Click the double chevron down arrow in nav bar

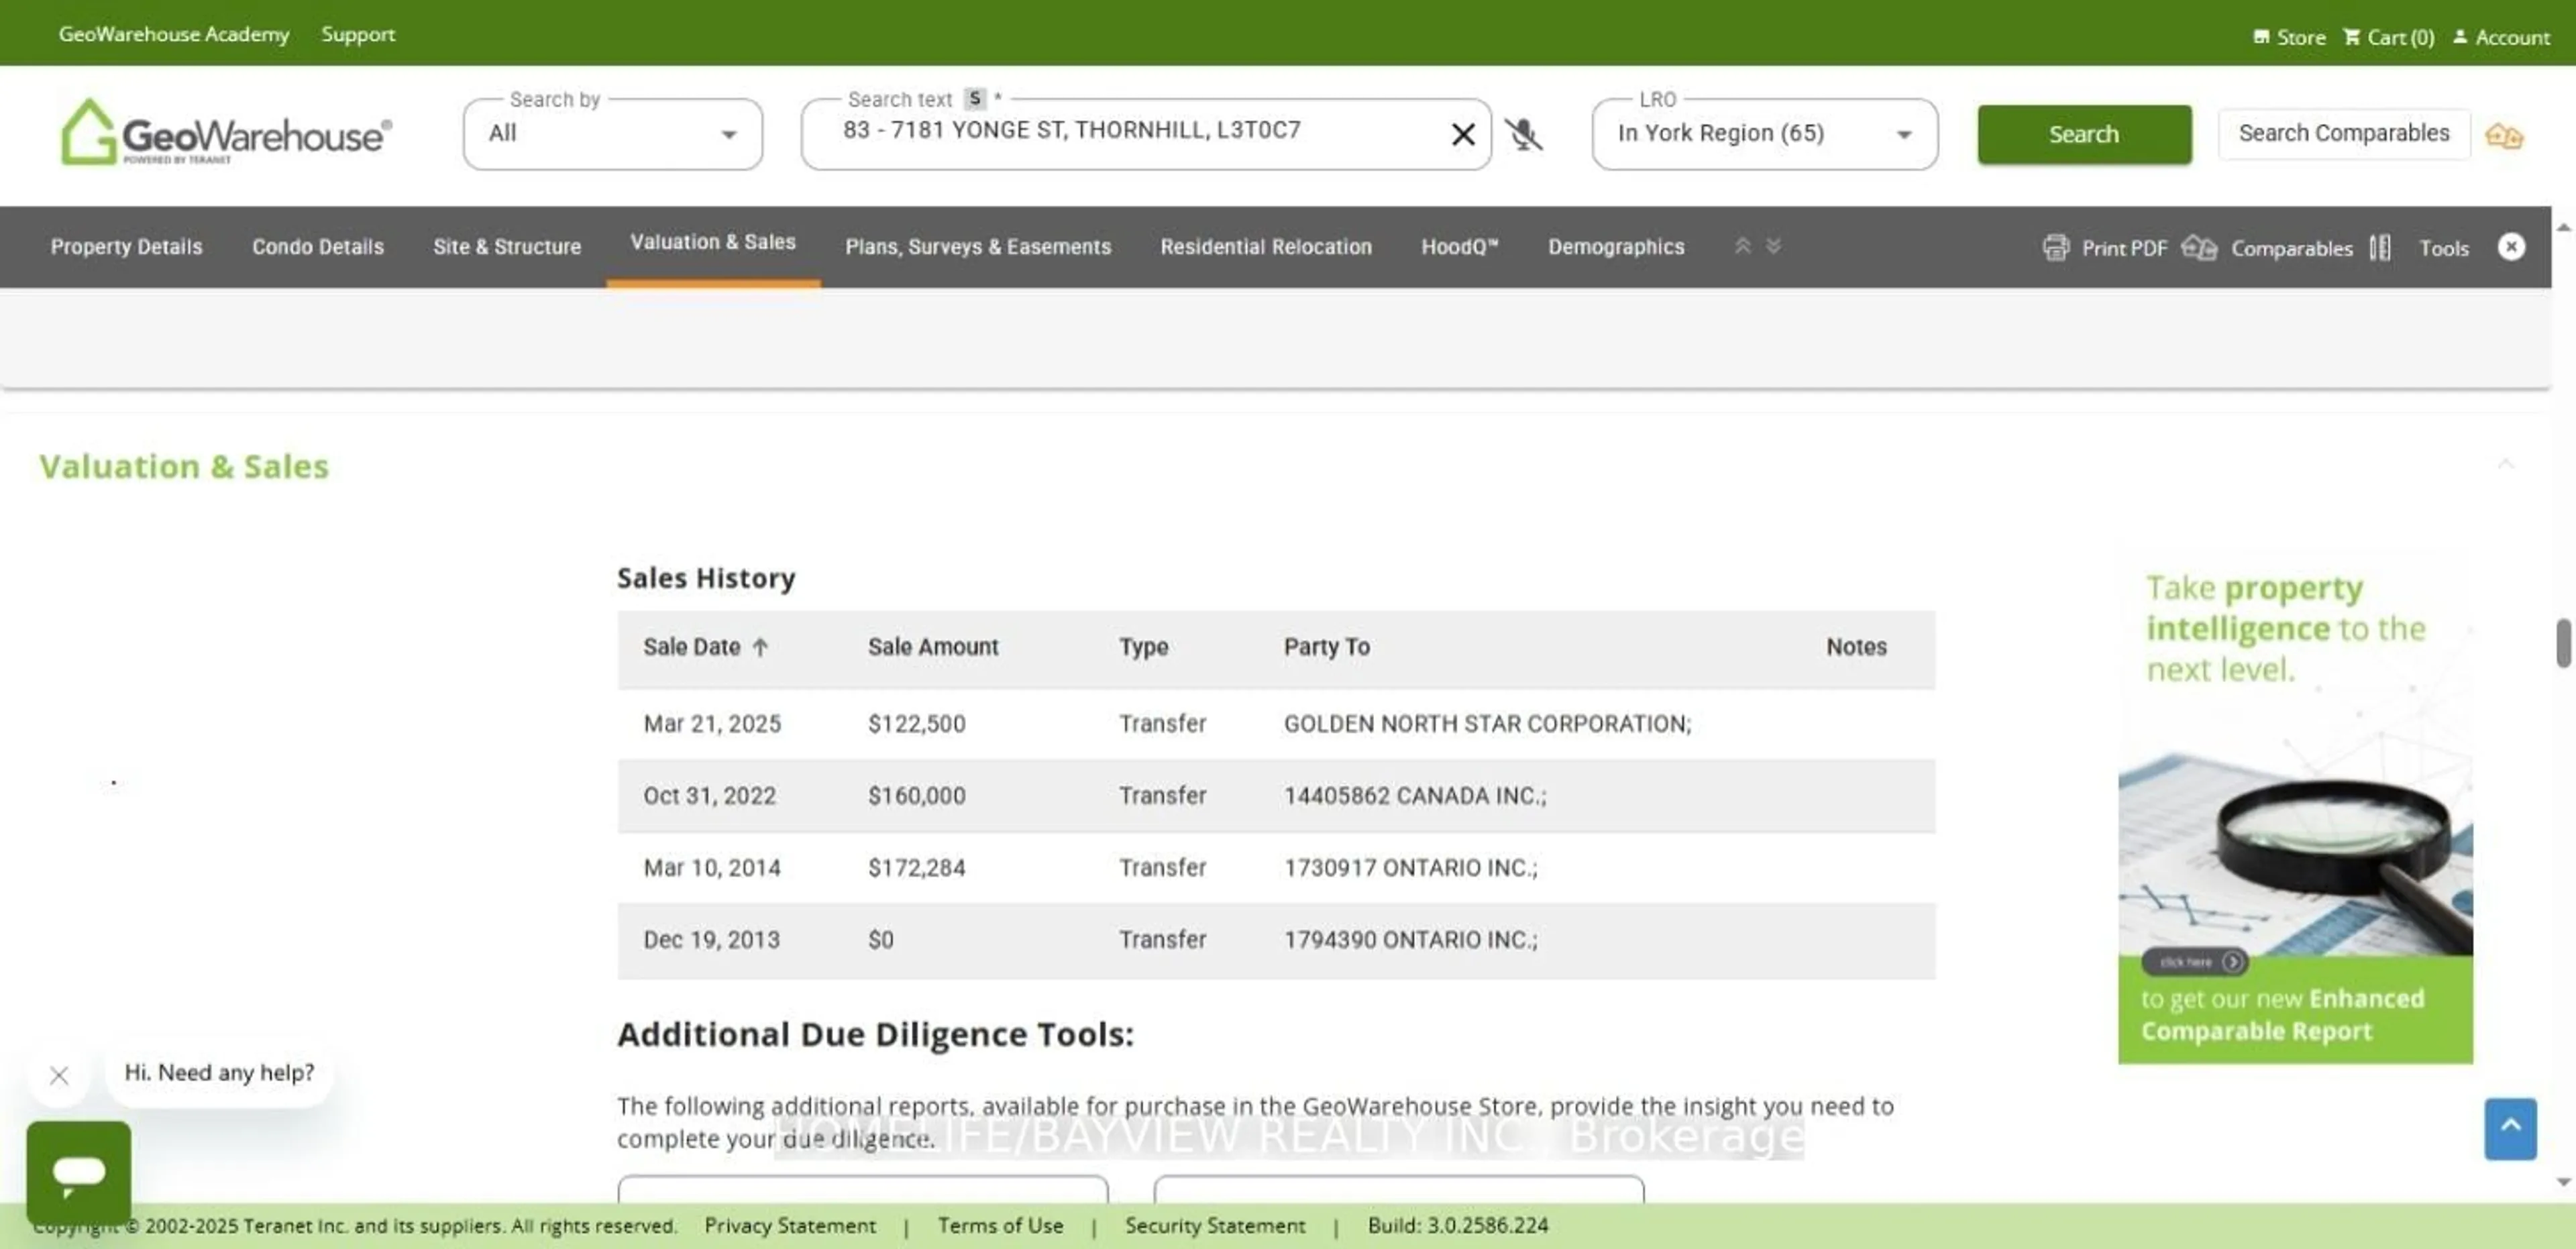click(x=1773, y=245)
